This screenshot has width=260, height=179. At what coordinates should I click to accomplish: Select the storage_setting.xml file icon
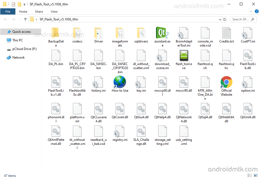click(x=162, y=131)
